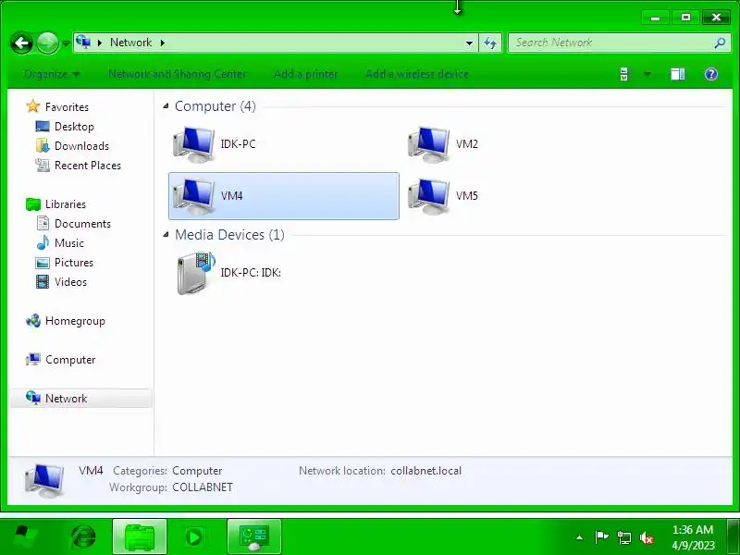Click Windows Explorer taskbar button
The image size is (740, 555).
click(140, 536)
